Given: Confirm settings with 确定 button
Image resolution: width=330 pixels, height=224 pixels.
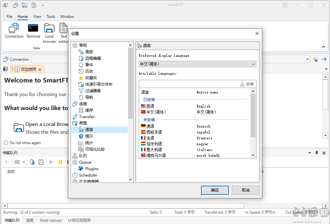Looking at the screenshot, I should (x=215, y=190).
